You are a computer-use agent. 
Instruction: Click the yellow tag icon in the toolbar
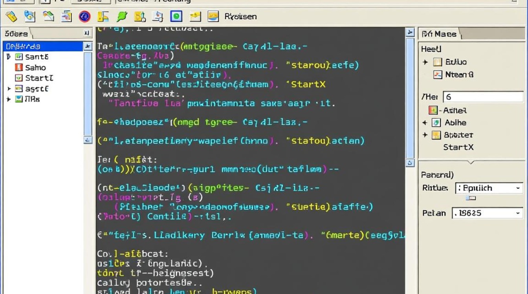coord(11,16)
